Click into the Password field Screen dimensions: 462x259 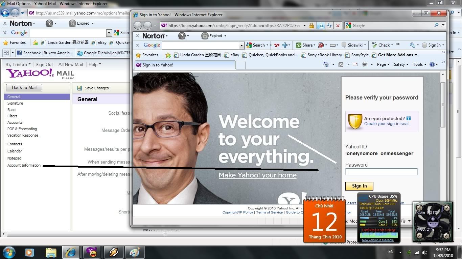[382, 172]
